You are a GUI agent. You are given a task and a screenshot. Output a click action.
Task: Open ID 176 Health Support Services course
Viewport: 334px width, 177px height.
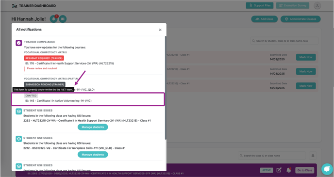tap(69, 64)
